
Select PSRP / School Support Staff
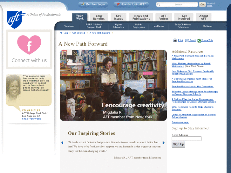tap(94, 26)
